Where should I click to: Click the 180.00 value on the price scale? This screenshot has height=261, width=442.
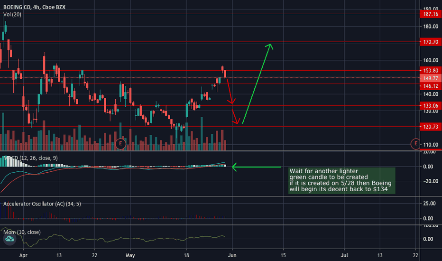point(431,27)
